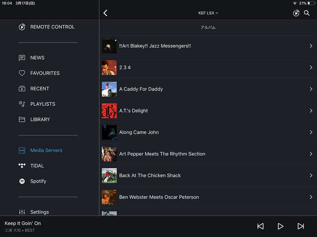Expand the KEF LSX speaker dropdown
Viewport: 317px width, 237px height.
pos(208,13)
